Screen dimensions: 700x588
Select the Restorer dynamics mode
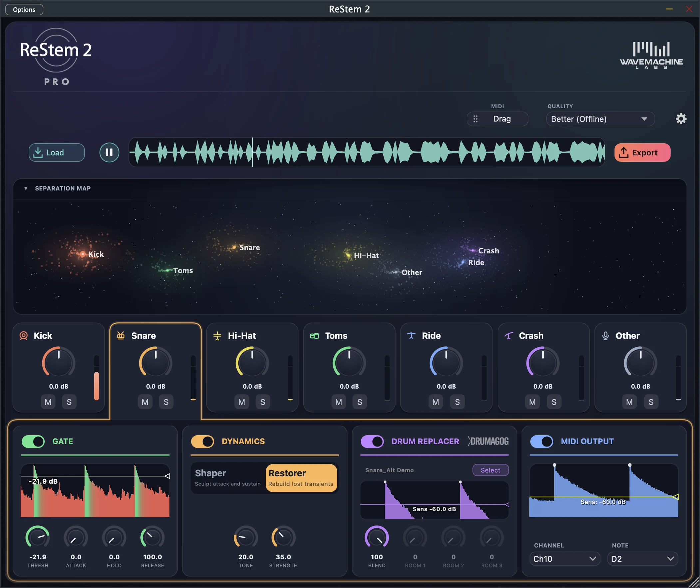[x=301, y=478]
